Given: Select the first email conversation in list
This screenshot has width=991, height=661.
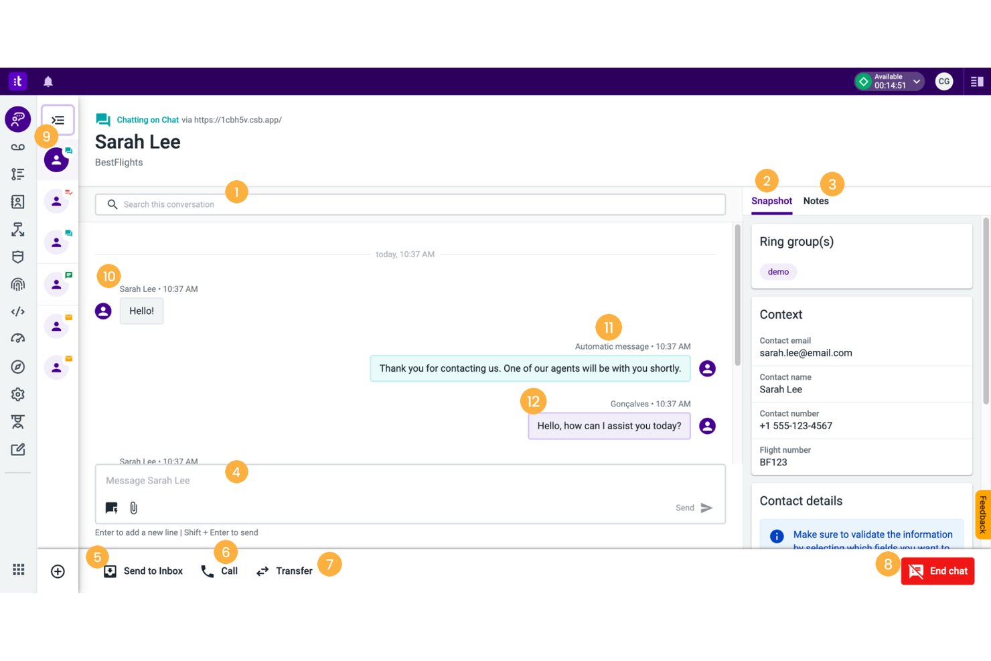Looking at the screenshot, I should click(x=57, y=325).
